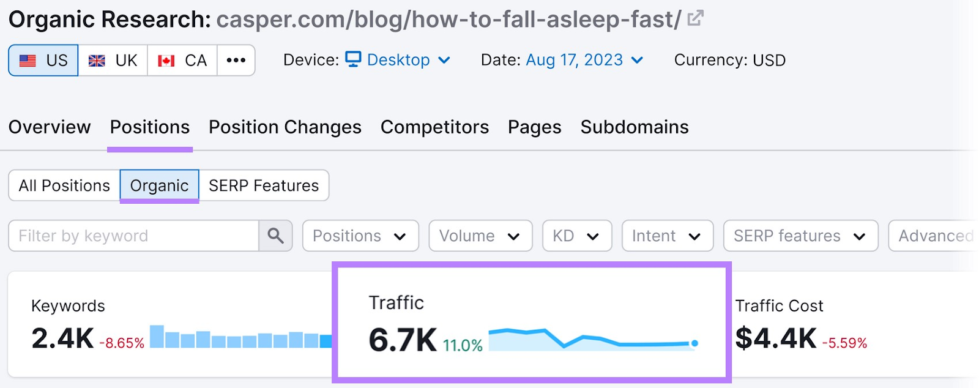Expand the KD filter dropdown

(x=576, y=236)
